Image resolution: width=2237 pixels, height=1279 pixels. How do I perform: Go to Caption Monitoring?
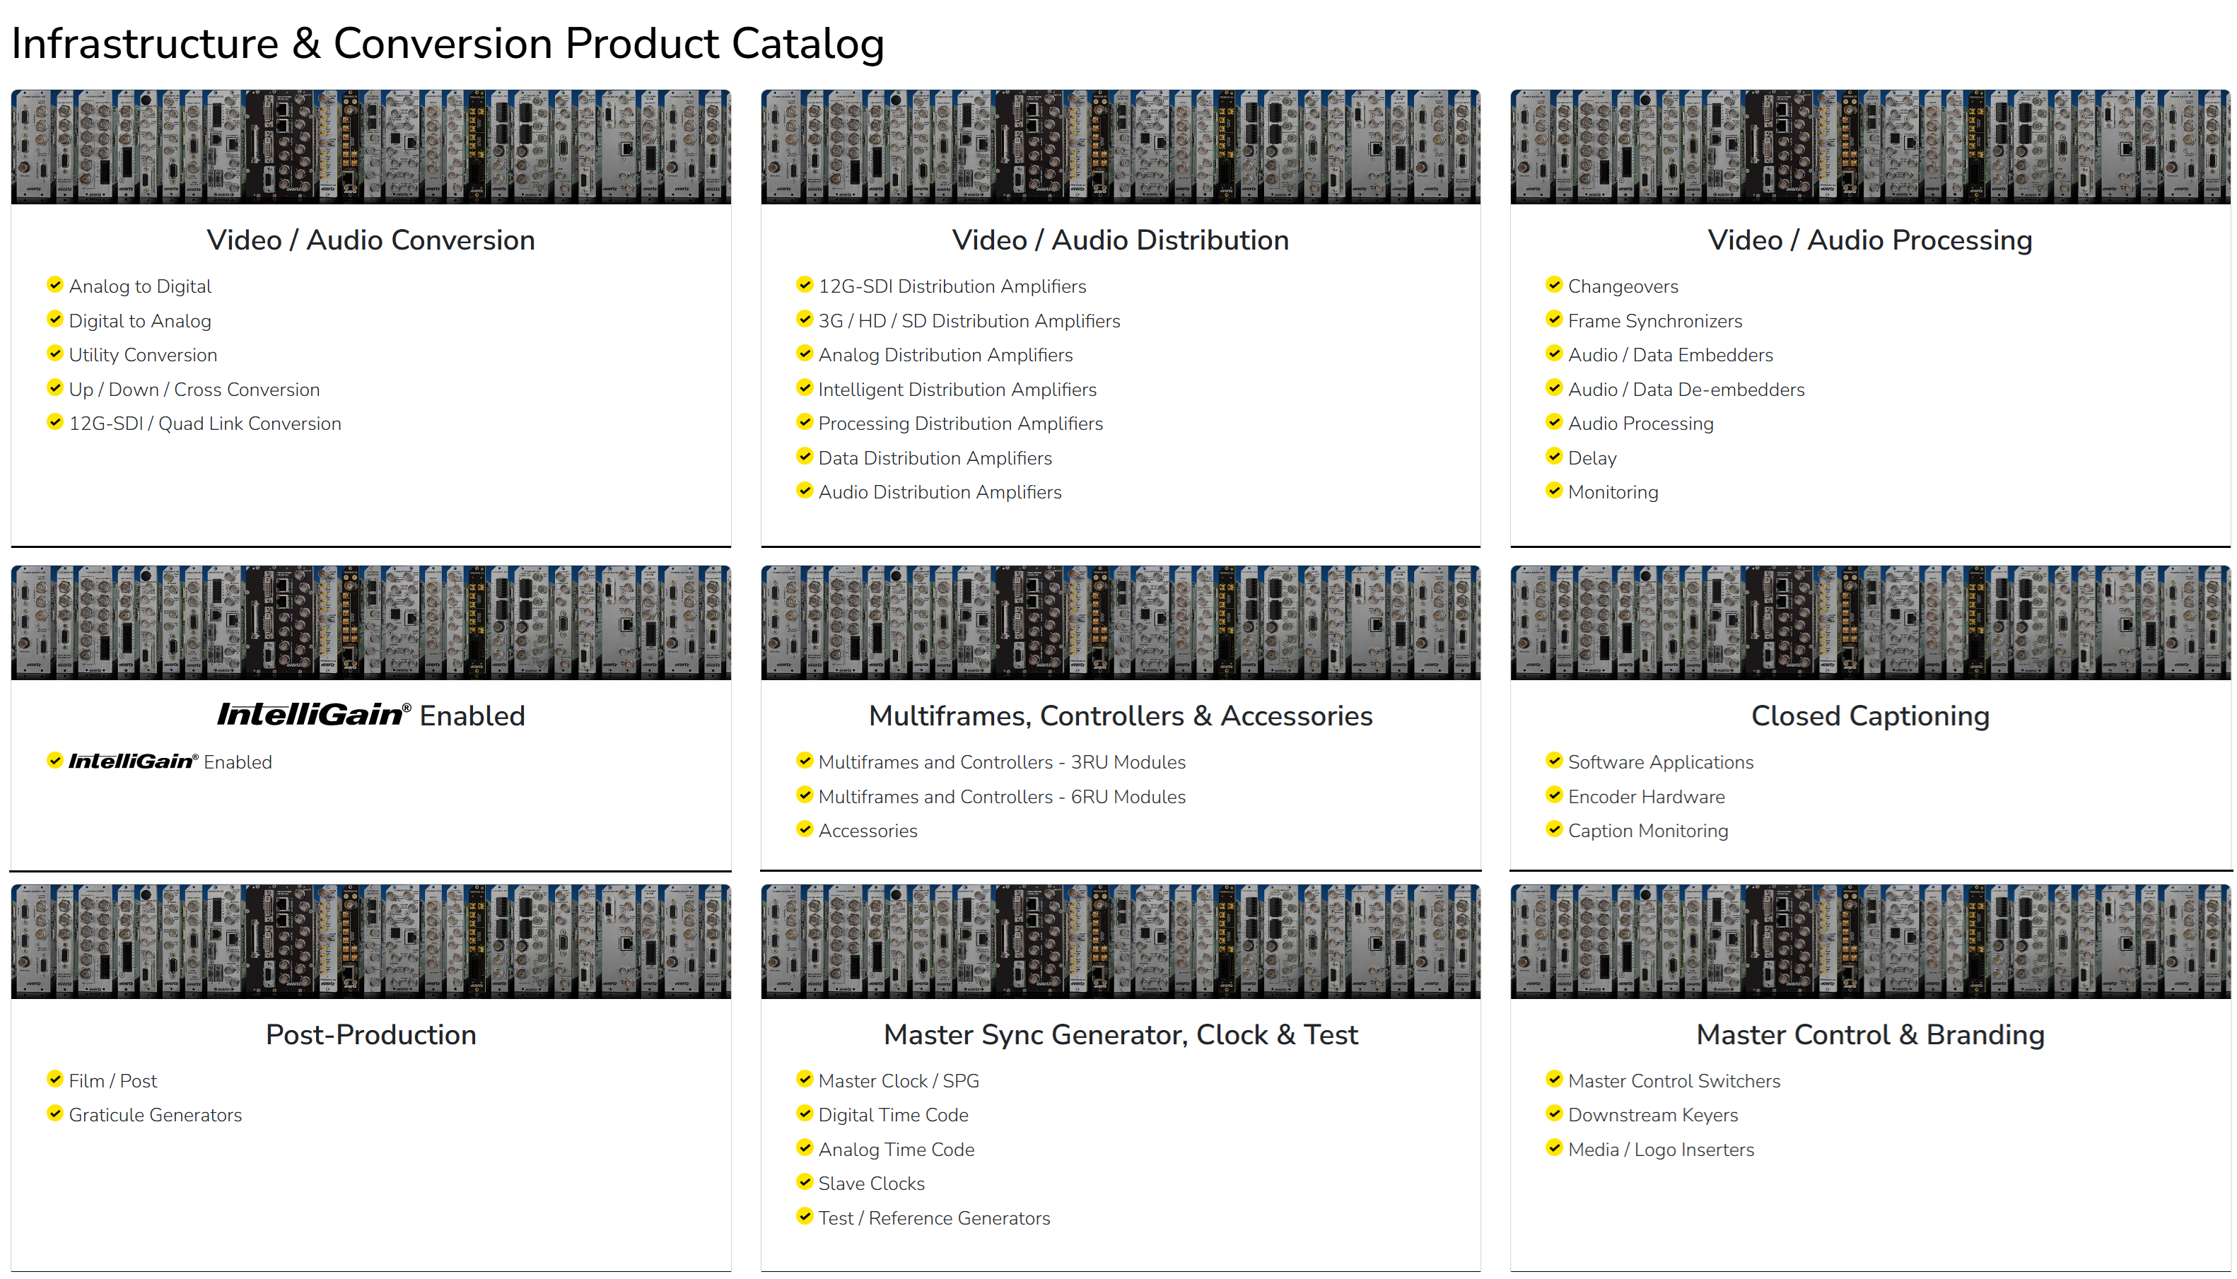click(1647, 831)
